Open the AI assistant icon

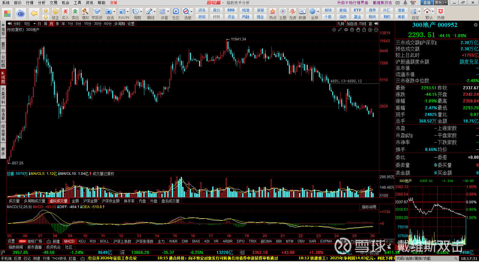point(20,13)
